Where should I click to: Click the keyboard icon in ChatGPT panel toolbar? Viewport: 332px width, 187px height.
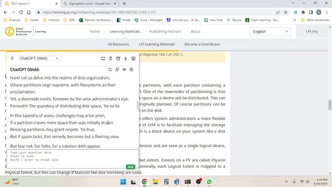click(103, 59)
